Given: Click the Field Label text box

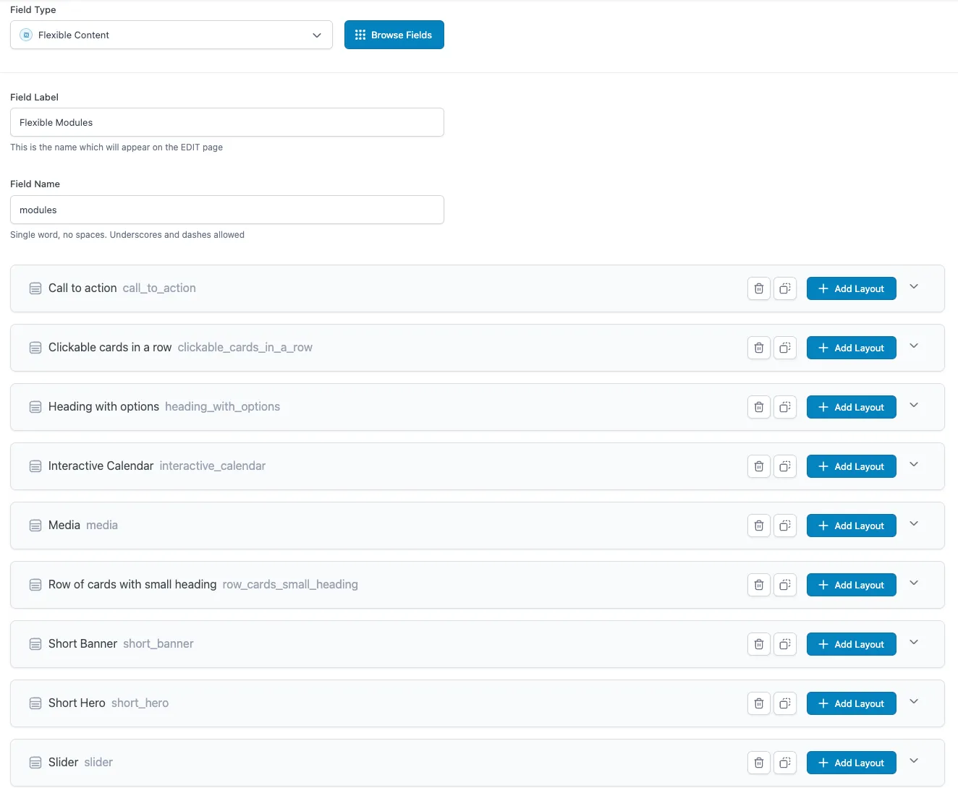Looking at the screenshot, I should (x=226, y=122).
